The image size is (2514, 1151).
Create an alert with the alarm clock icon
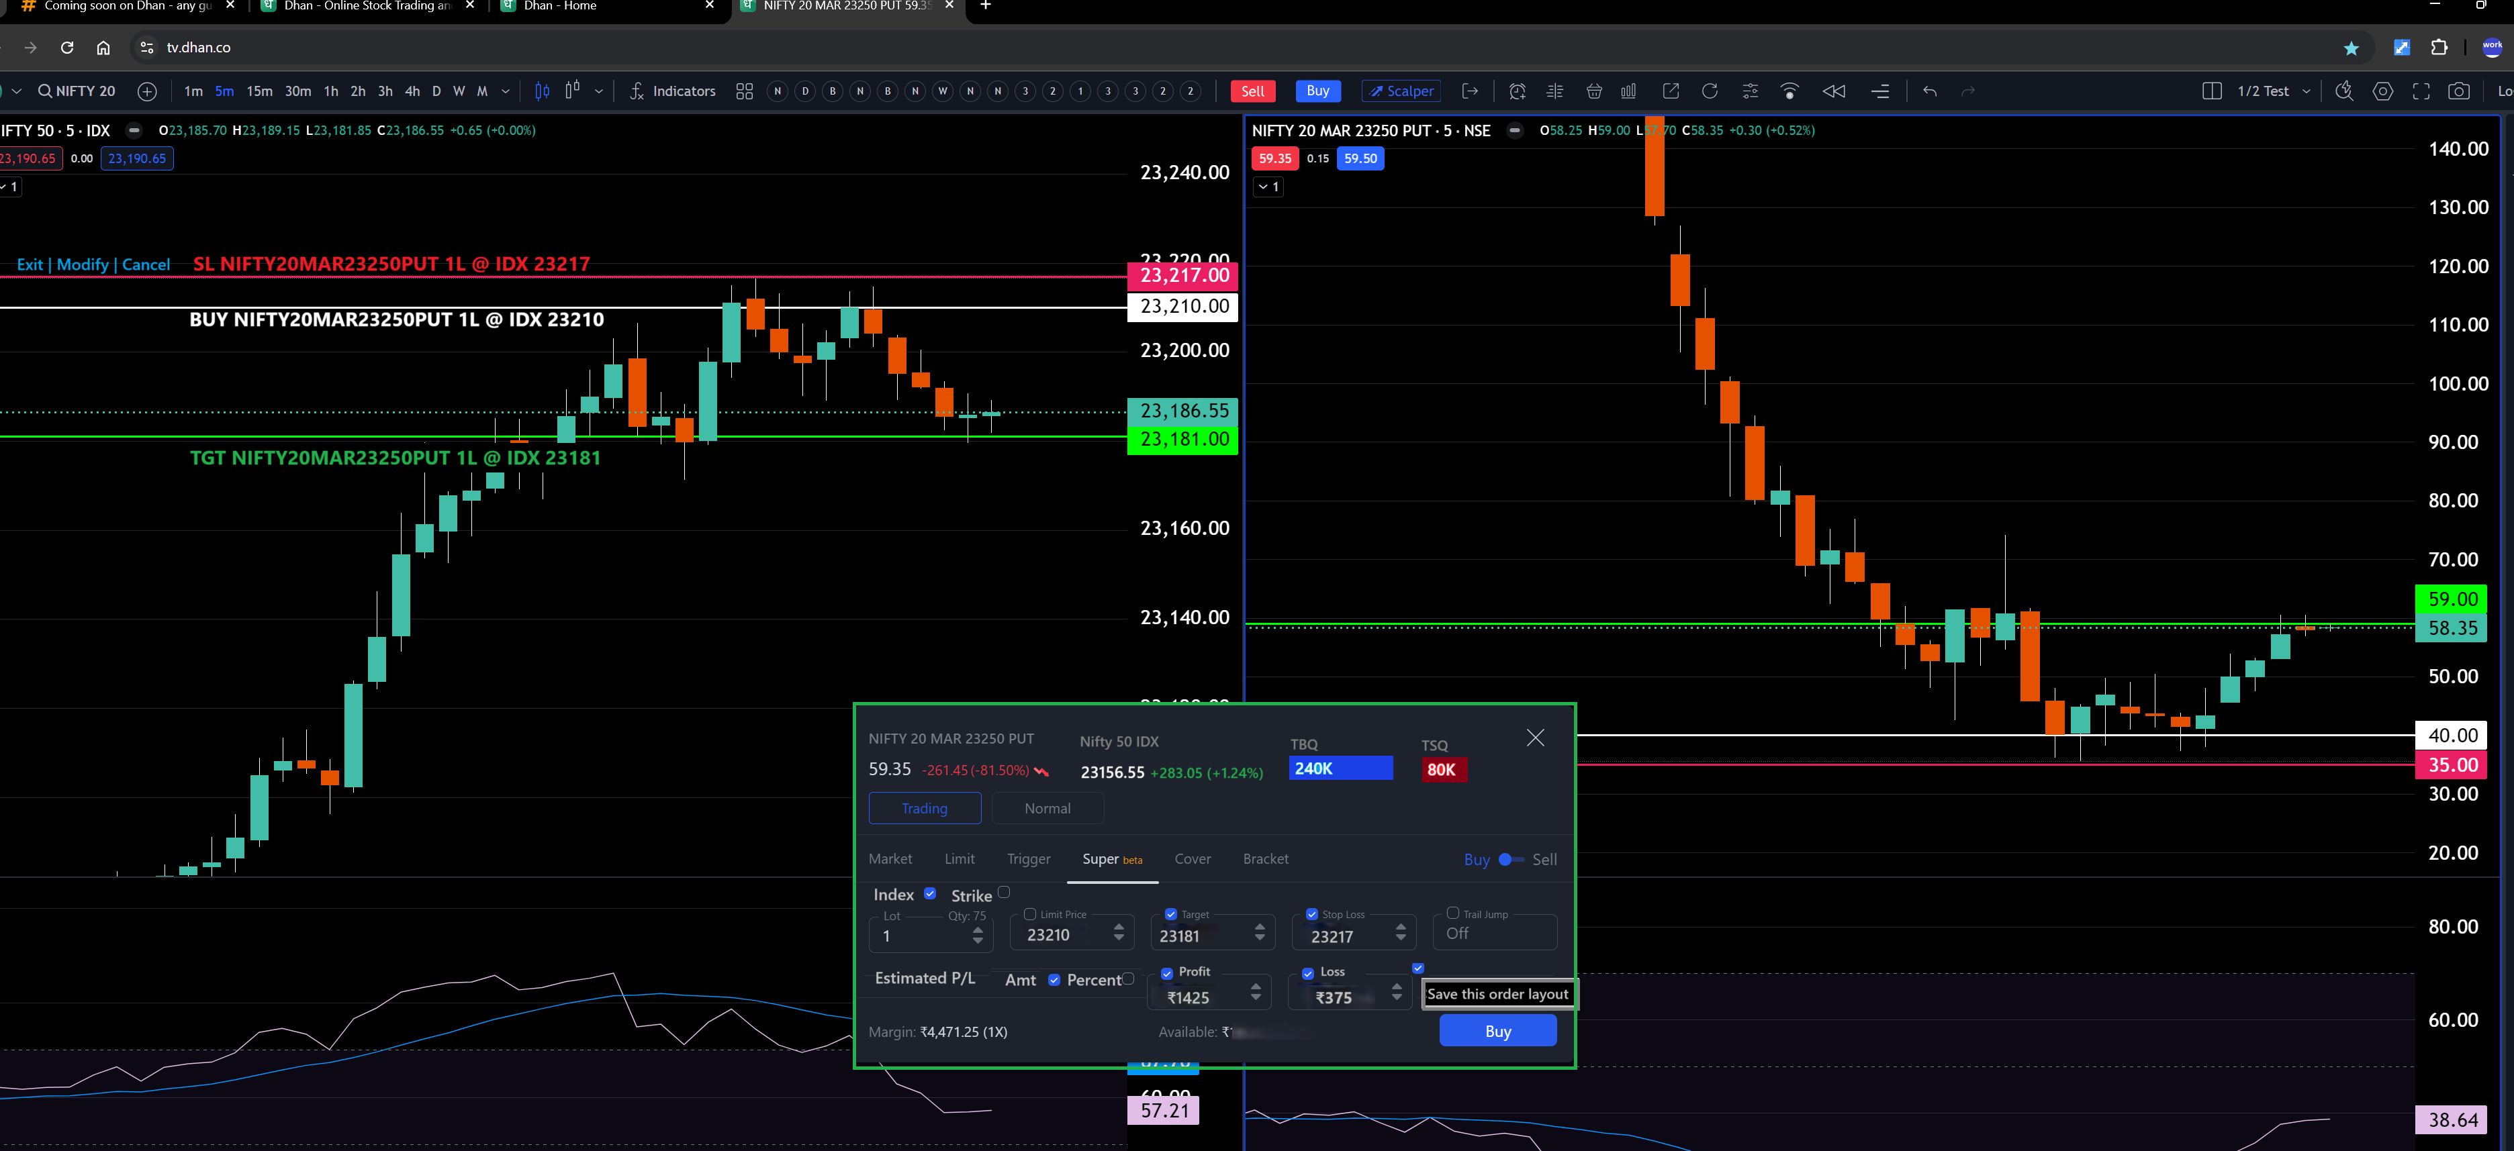click(x=1517, y=91)
